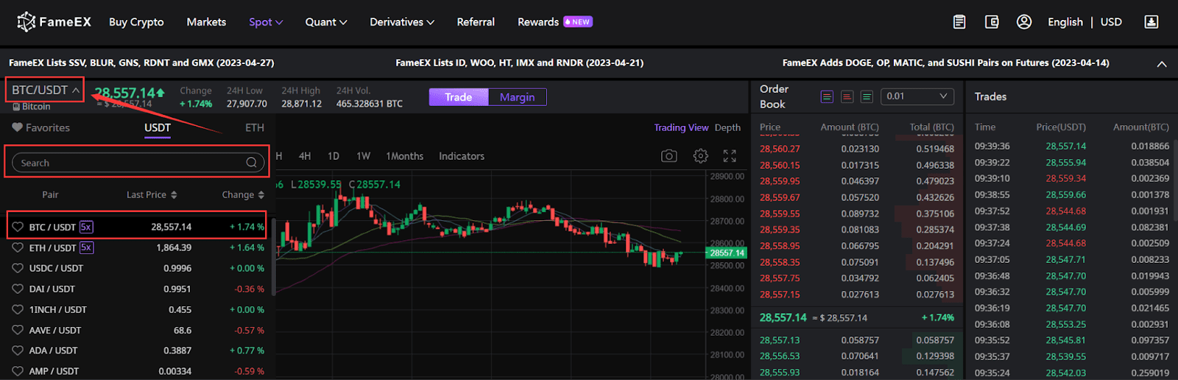This screenshot has height=380, width=1178.
Task: Show both bids and asks order book view
Action: pos(827,96)
